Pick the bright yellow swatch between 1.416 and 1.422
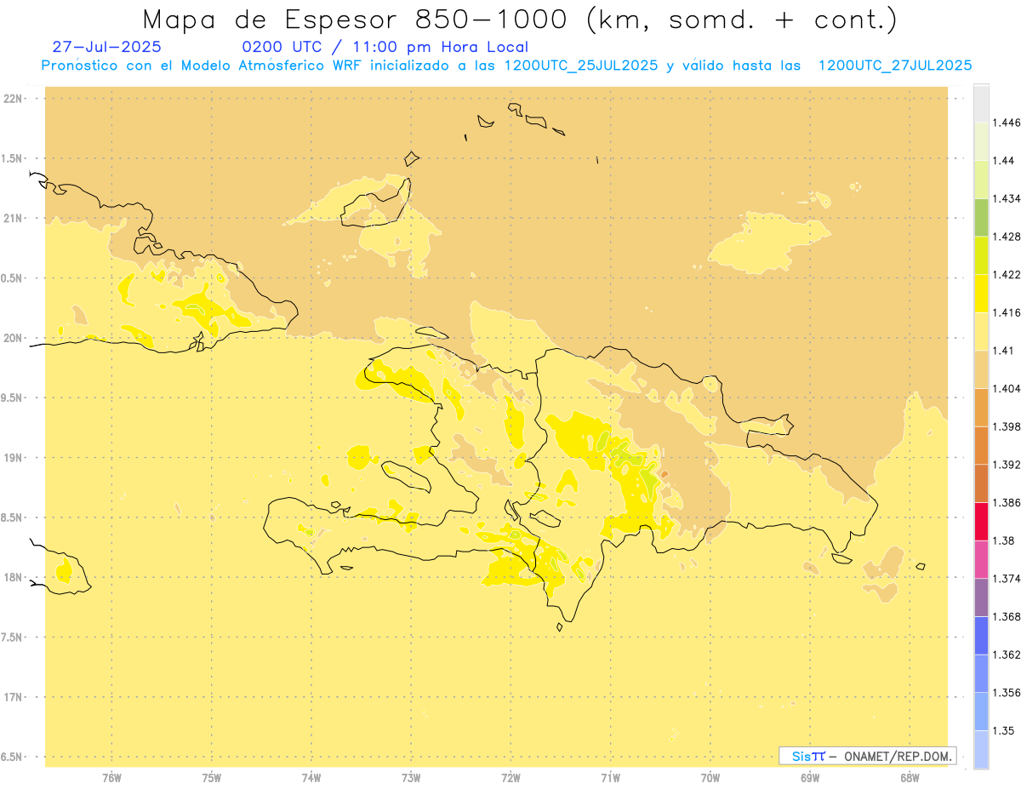The image size is (1021, 789). [x=981, y=294]
